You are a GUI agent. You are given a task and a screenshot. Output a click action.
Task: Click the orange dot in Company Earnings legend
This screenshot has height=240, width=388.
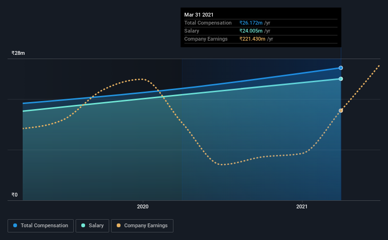click(119, 225)
